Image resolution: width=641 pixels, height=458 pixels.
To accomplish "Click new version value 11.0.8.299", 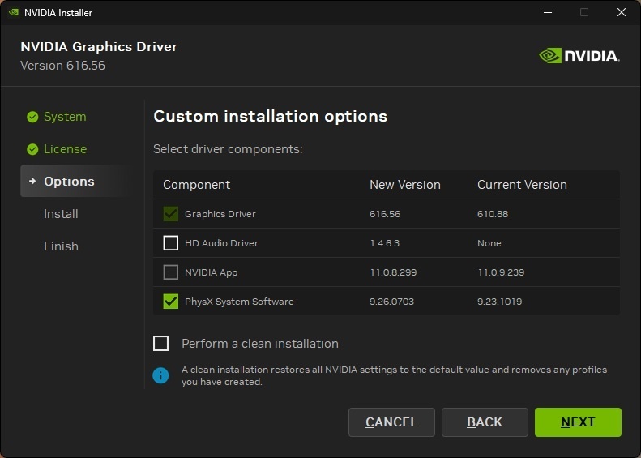I will coord(393,272).
